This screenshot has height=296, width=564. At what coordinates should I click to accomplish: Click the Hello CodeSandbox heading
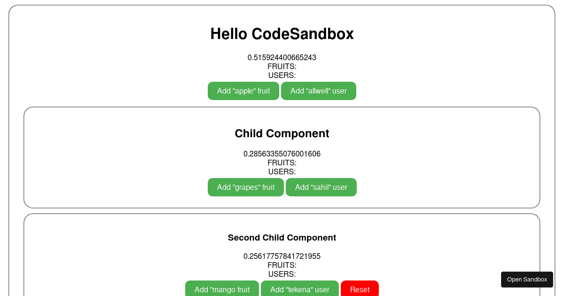[282, 34]
